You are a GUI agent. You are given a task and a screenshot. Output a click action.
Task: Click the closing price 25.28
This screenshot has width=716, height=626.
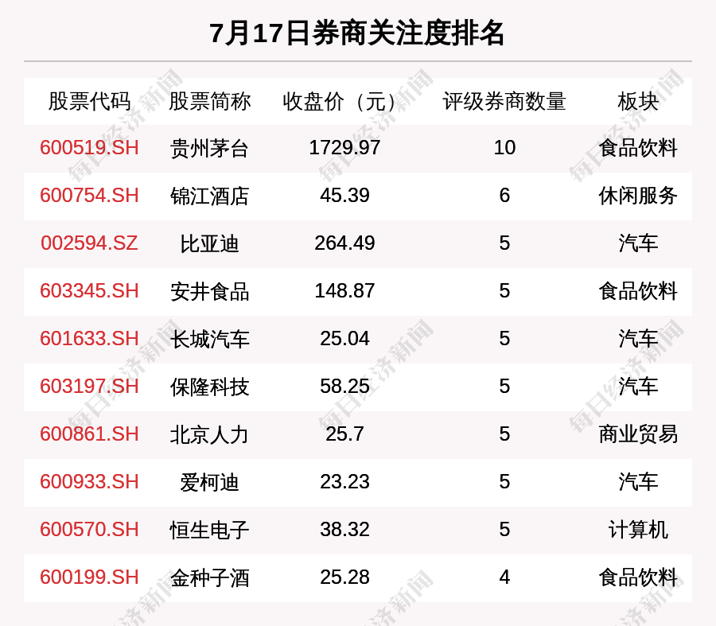tap(344, 577)
